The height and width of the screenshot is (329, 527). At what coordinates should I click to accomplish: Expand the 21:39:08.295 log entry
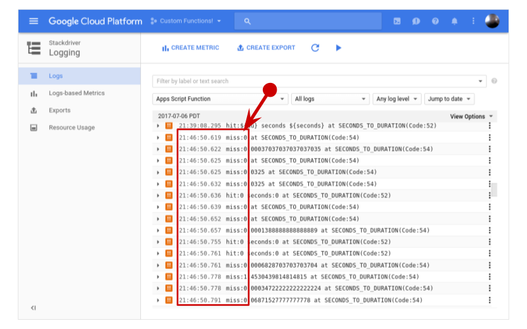[158, 126]
